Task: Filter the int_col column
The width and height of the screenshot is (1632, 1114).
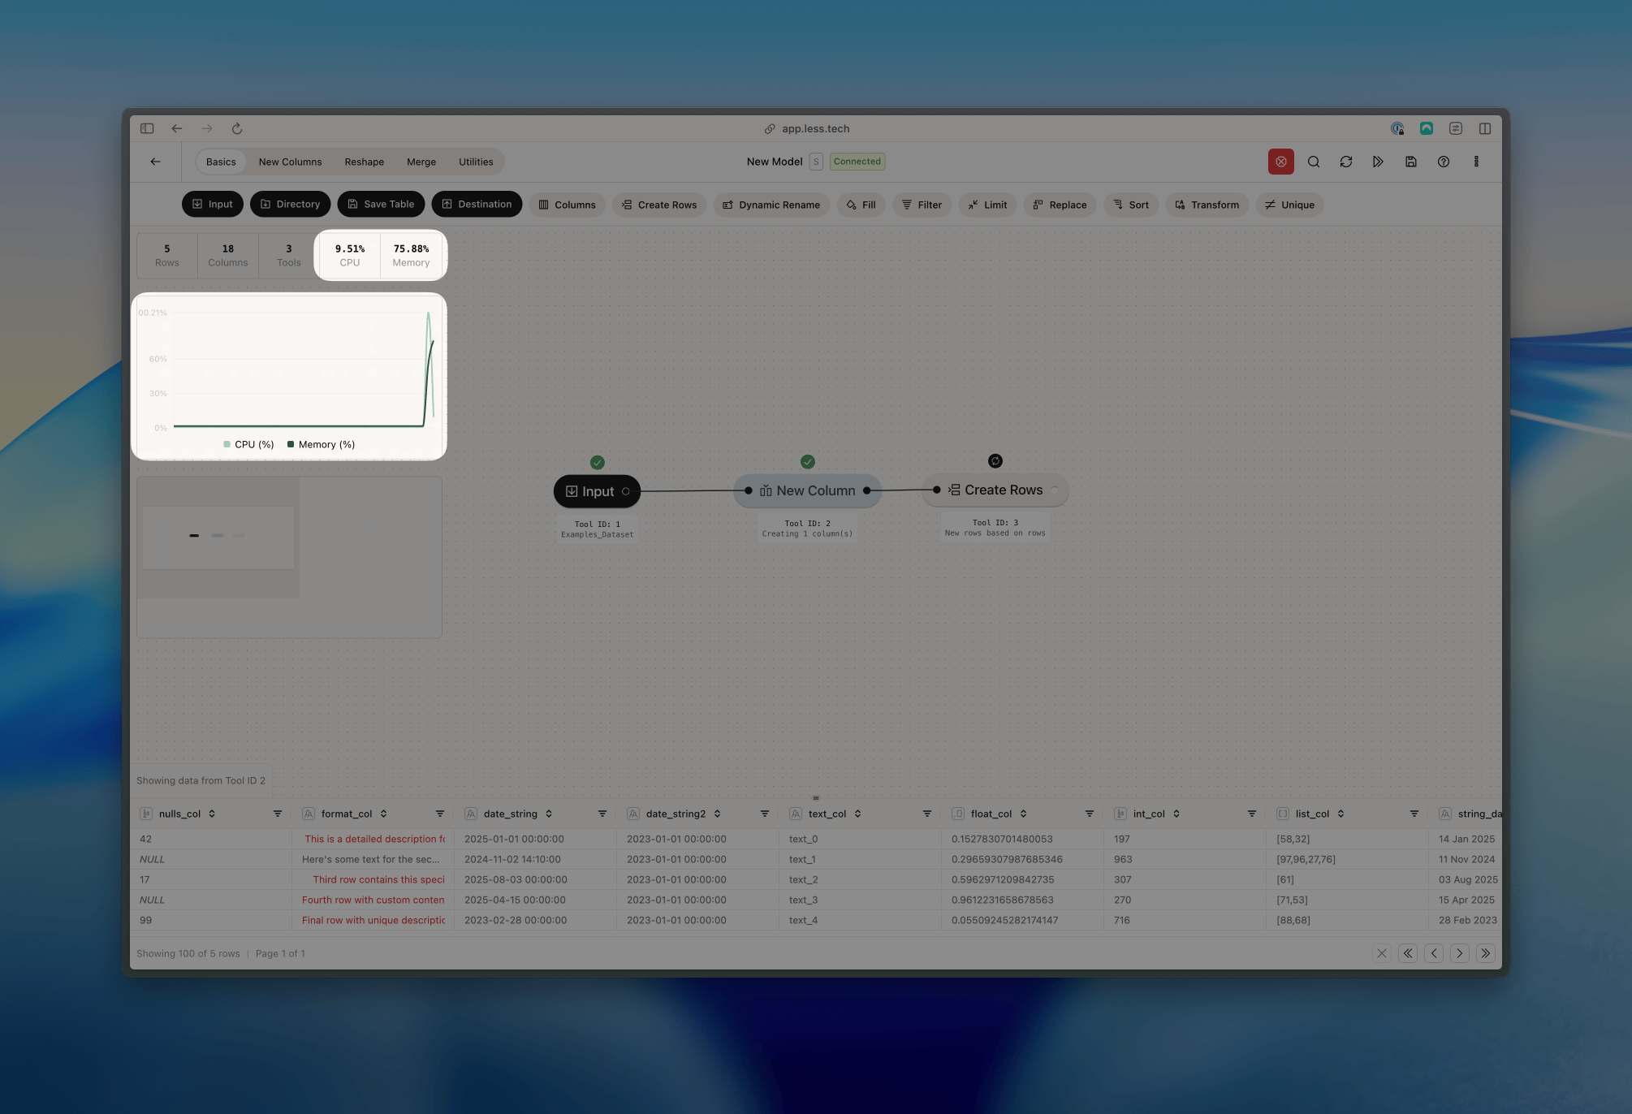Action: [1251, 814]
